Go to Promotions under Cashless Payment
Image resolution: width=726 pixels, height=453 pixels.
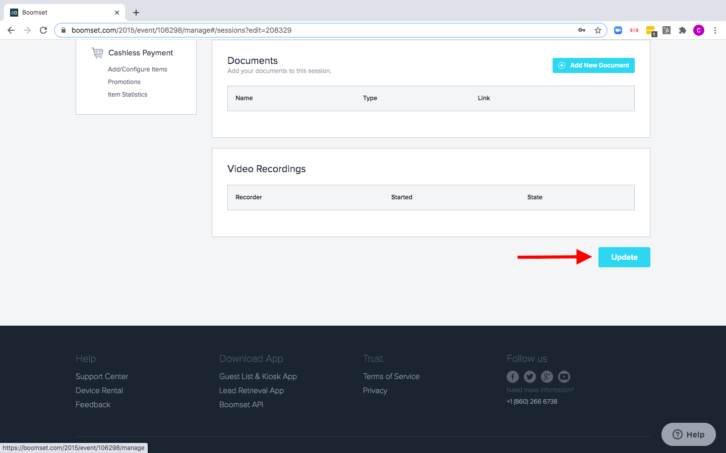124,82
